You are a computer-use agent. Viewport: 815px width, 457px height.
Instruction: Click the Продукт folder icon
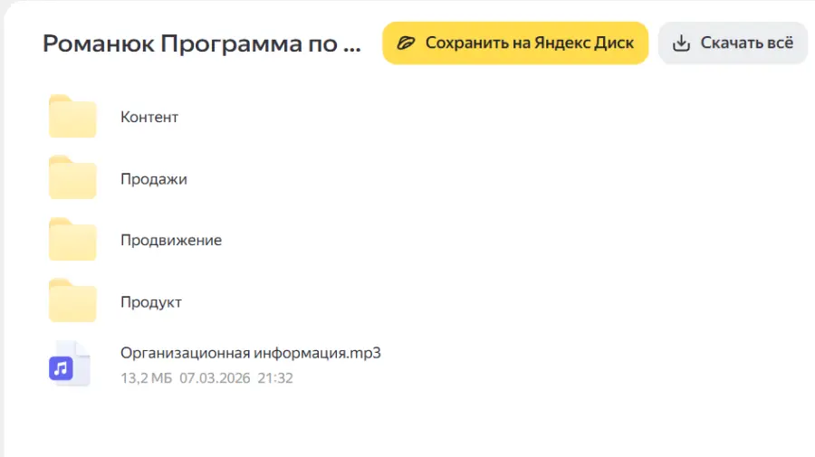pos(72,300)
